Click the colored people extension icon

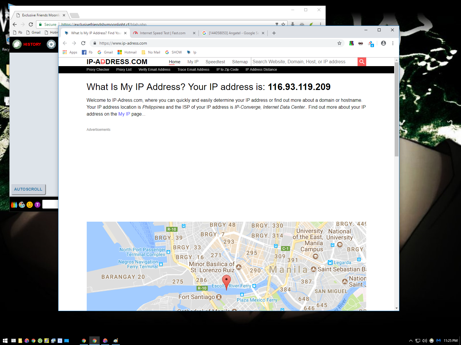[351, 43]
